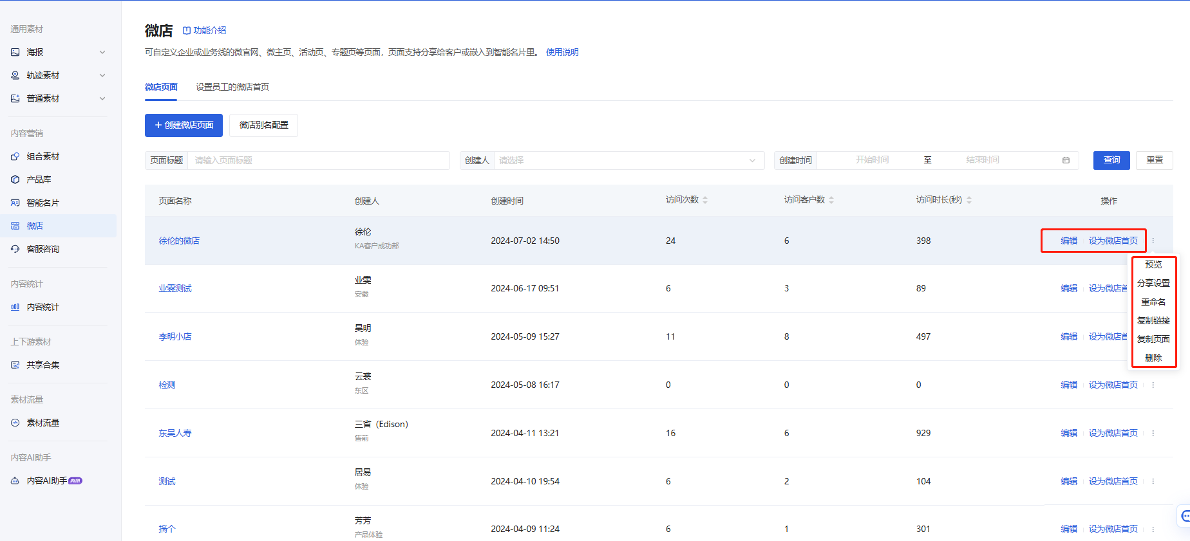Open the 李明小店 page name link
This screenshot has width=1190, height=541.
click(x=175, y=336)
